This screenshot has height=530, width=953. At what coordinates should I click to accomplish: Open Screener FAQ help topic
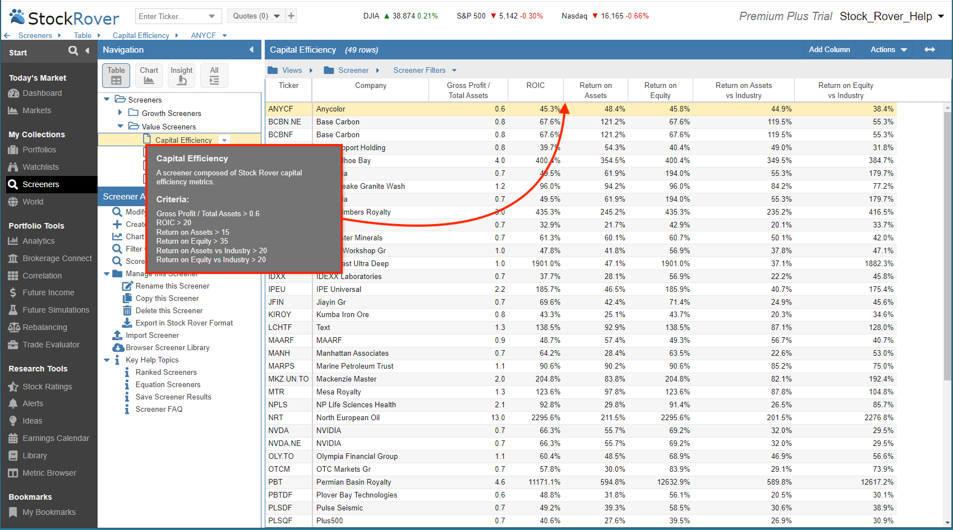point(159,409)
